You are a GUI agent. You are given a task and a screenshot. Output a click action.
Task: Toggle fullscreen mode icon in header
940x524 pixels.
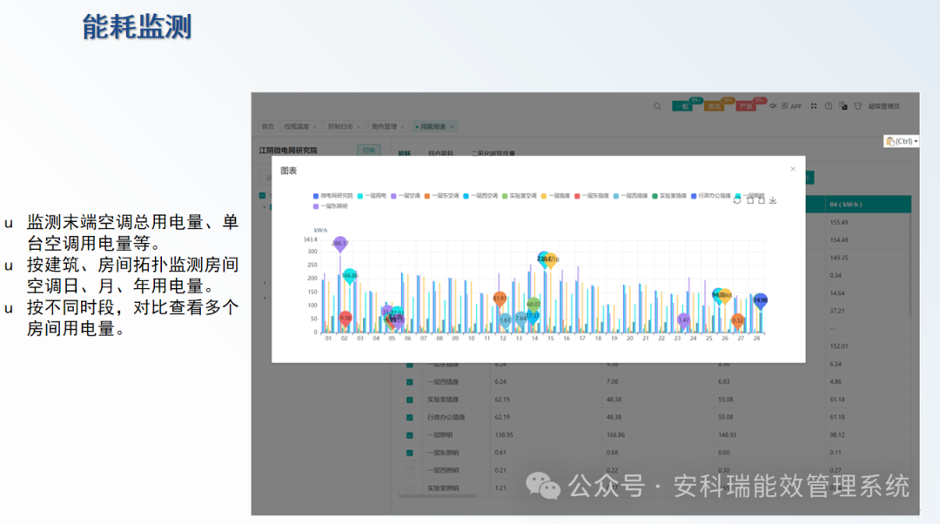[x=814, y=106]
